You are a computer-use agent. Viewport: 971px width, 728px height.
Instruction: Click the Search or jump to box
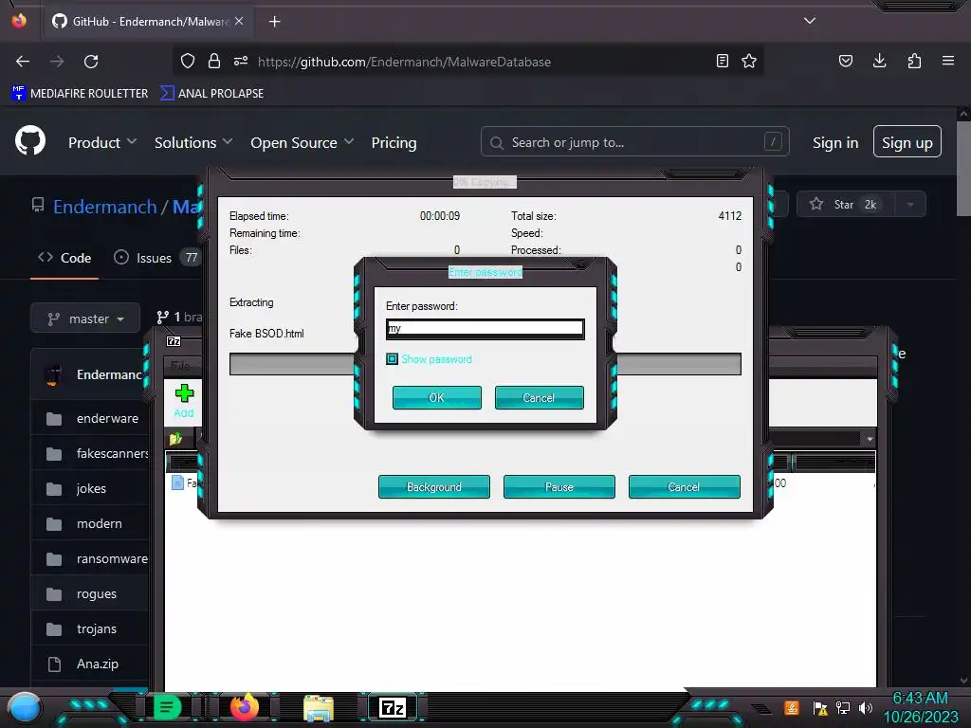click(634, 142)
